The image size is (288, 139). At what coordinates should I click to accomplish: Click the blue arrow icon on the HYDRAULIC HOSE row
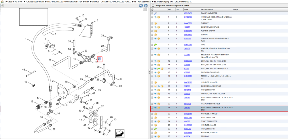point(156,17)
